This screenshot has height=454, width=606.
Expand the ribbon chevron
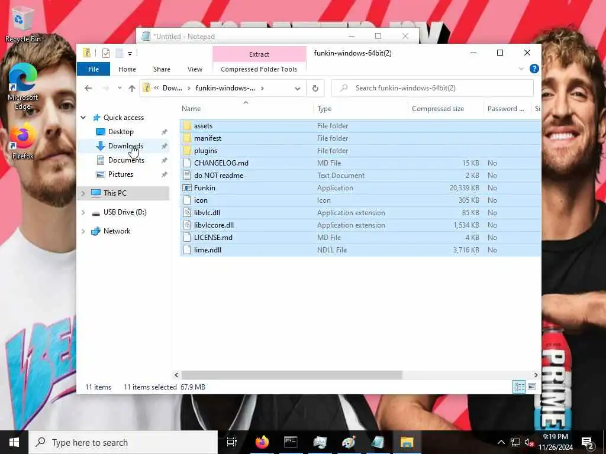tap(521, 69)
